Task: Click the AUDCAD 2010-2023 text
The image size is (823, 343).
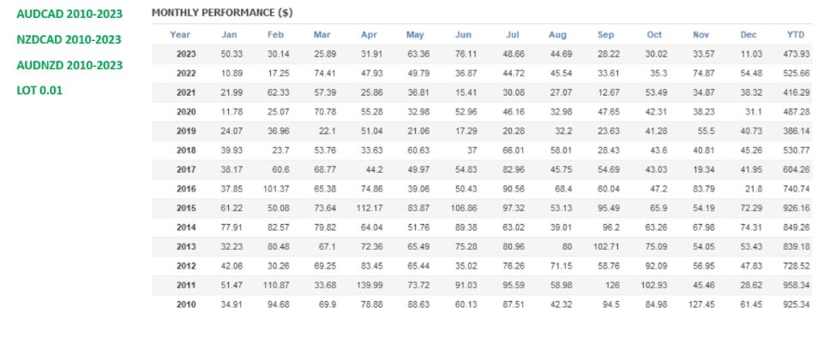Action: tap(69, 15)
